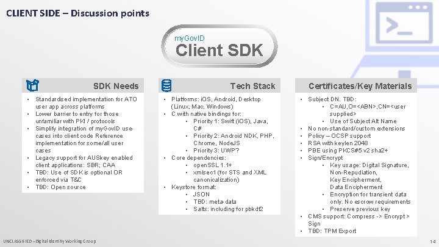
Task: Click 'CMS support: Compress -> Encrypt >' line
Action: 359,216
